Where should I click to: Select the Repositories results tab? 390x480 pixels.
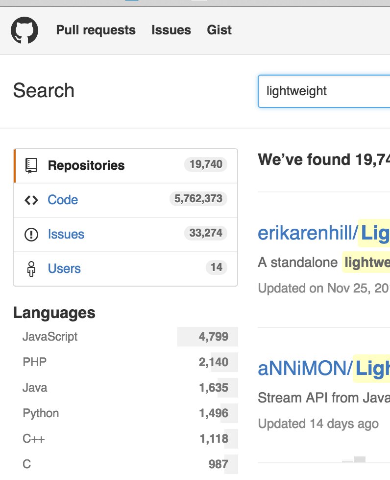tap(125, 166)
